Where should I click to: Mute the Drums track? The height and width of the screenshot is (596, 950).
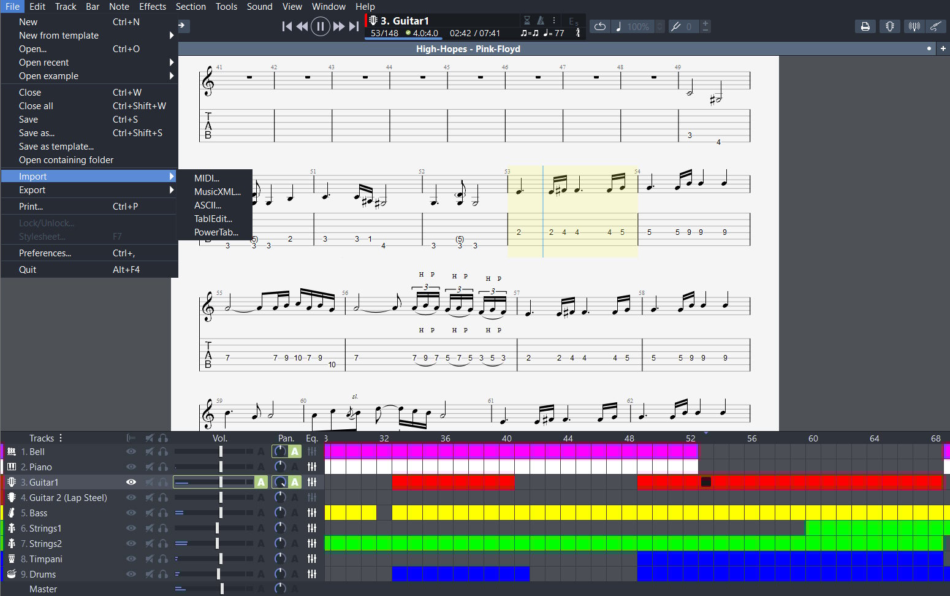coord(149,574)
